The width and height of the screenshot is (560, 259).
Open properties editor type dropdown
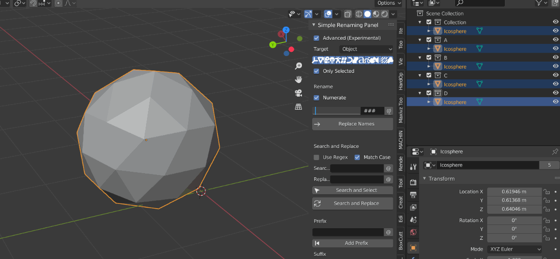tap(418, 152)
